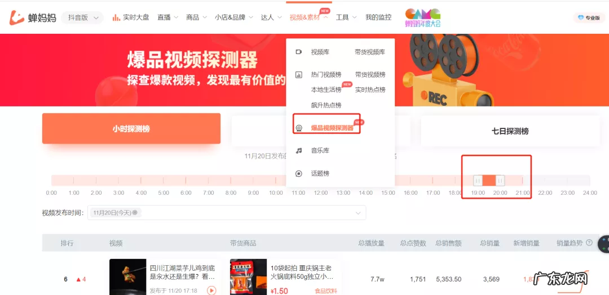
Task: Open 音乐库 from the dropdown
Action: pyautogui.click(x=320, y=150)
